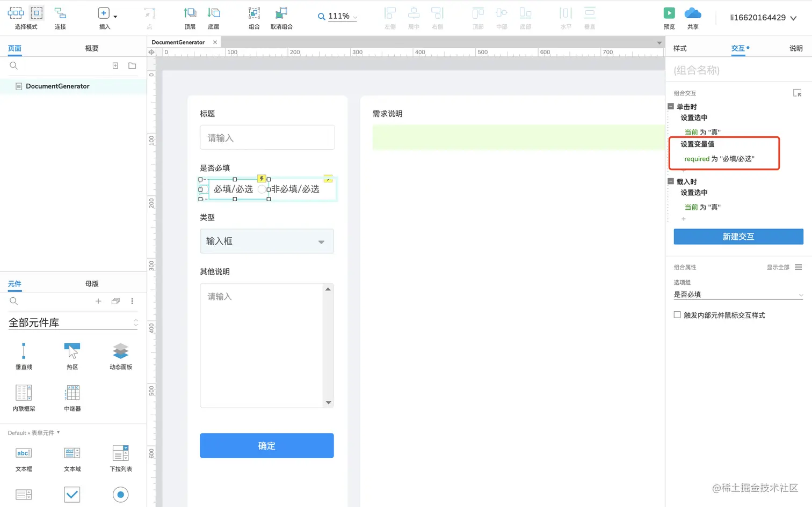The image size is (812, 507).
Task: Click the 组合属性 list menu icon
Action: coord(799,267)
